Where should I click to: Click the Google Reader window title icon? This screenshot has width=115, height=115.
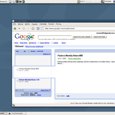coord(13,21)
